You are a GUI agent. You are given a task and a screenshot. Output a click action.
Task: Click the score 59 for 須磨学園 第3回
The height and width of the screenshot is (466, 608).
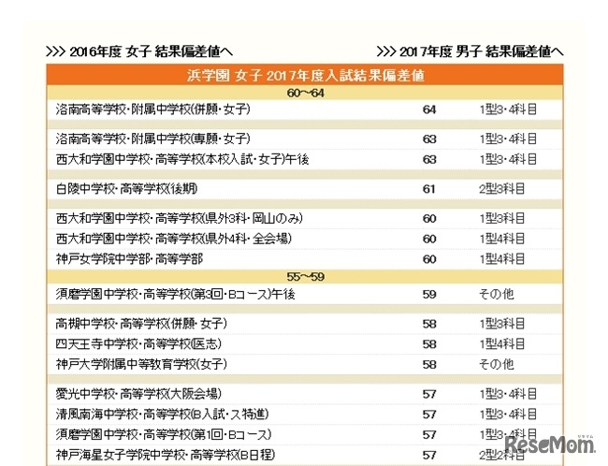click(429, 295)
